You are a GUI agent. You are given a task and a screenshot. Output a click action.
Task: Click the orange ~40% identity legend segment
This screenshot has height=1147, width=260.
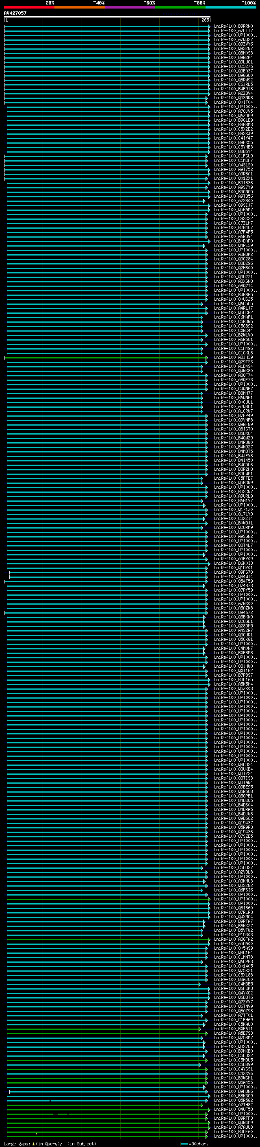[80, 7]
